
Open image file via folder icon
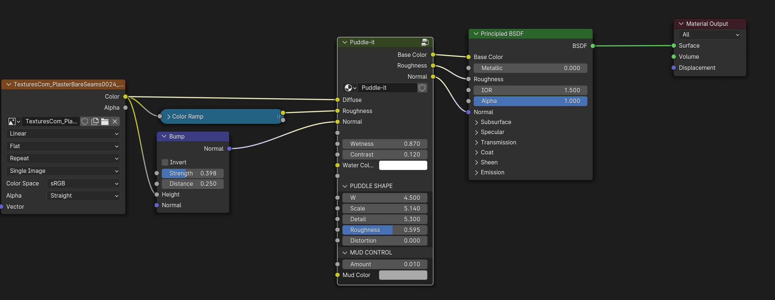(x=105, y=122)
